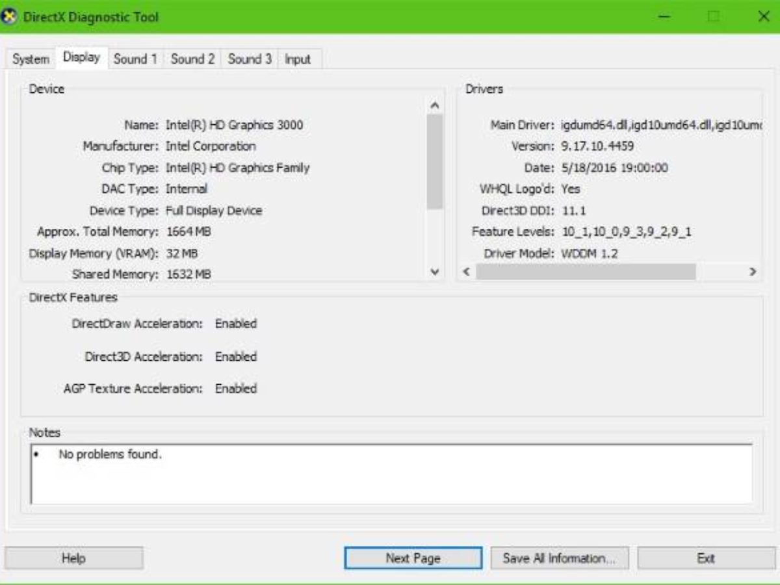Click the Direct3D DDI '11.1' value
Screen dimensions: 780x585
pos(573,211)
